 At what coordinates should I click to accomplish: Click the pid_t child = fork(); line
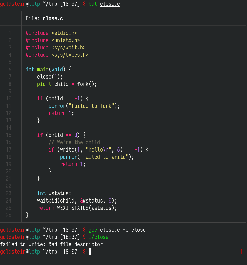click(x=67, y=84)
